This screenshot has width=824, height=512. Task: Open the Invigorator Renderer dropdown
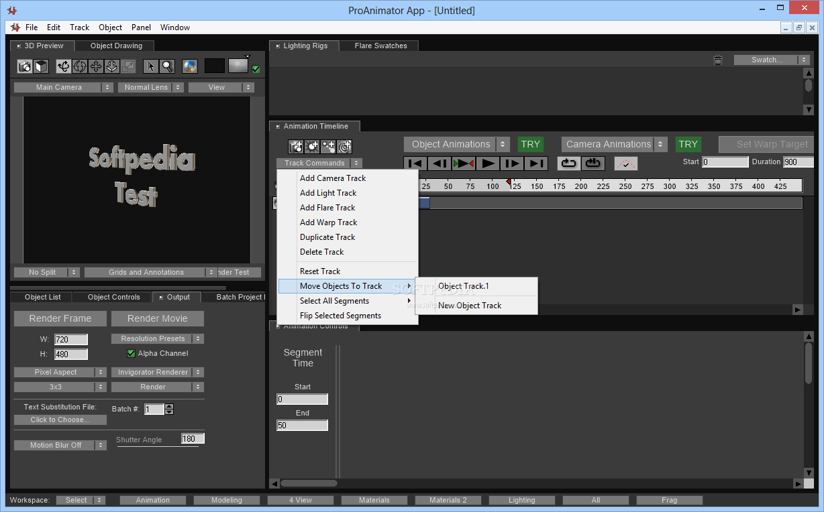pos(158,372)
